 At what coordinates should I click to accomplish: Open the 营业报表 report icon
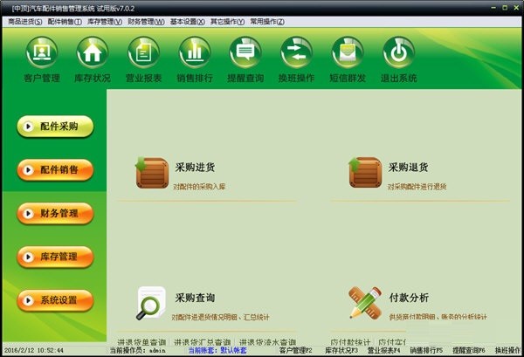(142, 52)
